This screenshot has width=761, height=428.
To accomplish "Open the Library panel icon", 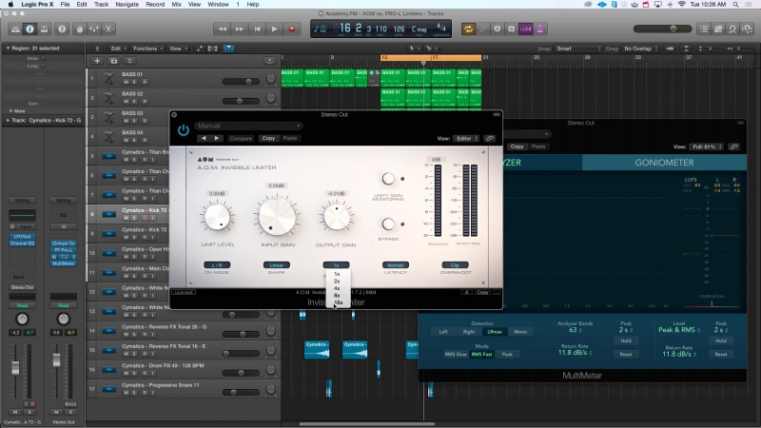I will [15, 29].
